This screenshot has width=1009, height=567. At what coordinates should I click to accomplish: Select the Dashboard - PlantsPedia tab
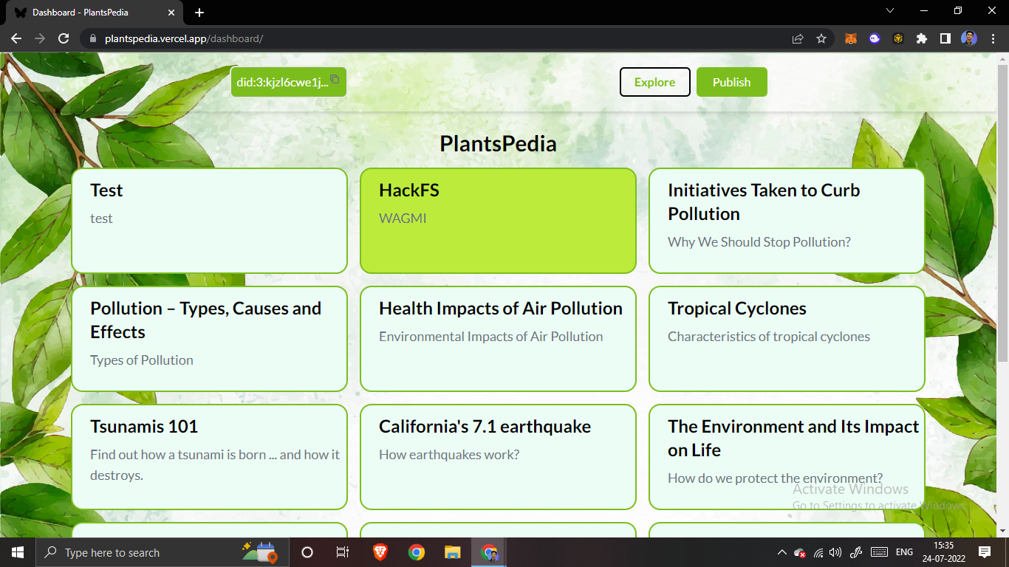89,11
